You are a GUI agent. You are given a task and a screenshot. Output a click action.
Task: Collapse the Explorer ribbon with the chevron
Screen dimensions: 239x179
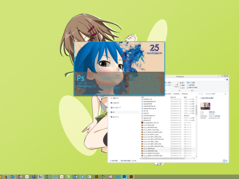(225, 80)
